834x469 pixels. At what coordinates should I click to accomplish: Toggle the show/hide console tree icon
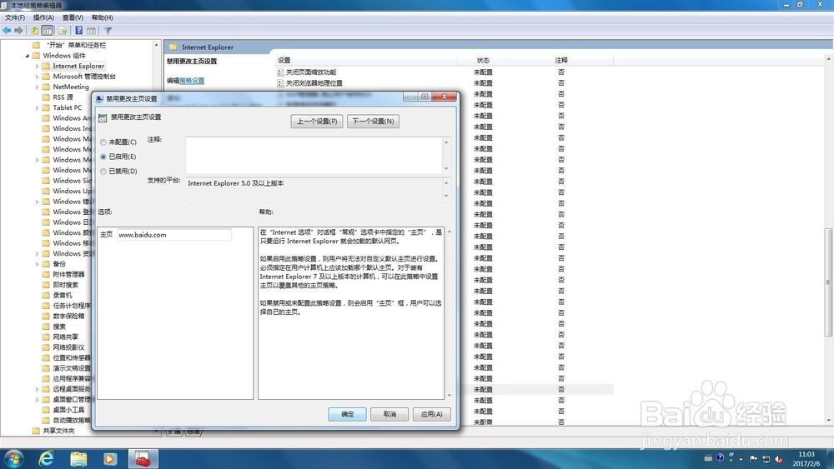coord(48,30)
